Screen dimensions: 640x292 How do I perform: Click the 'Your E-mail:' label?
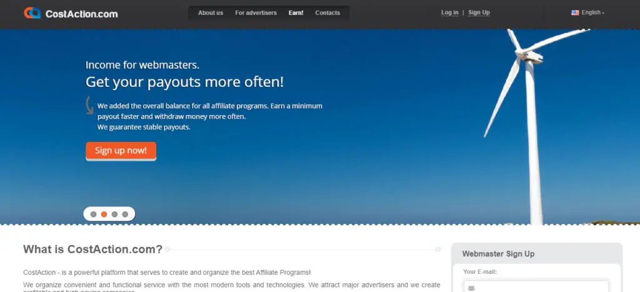coord(479,271)
